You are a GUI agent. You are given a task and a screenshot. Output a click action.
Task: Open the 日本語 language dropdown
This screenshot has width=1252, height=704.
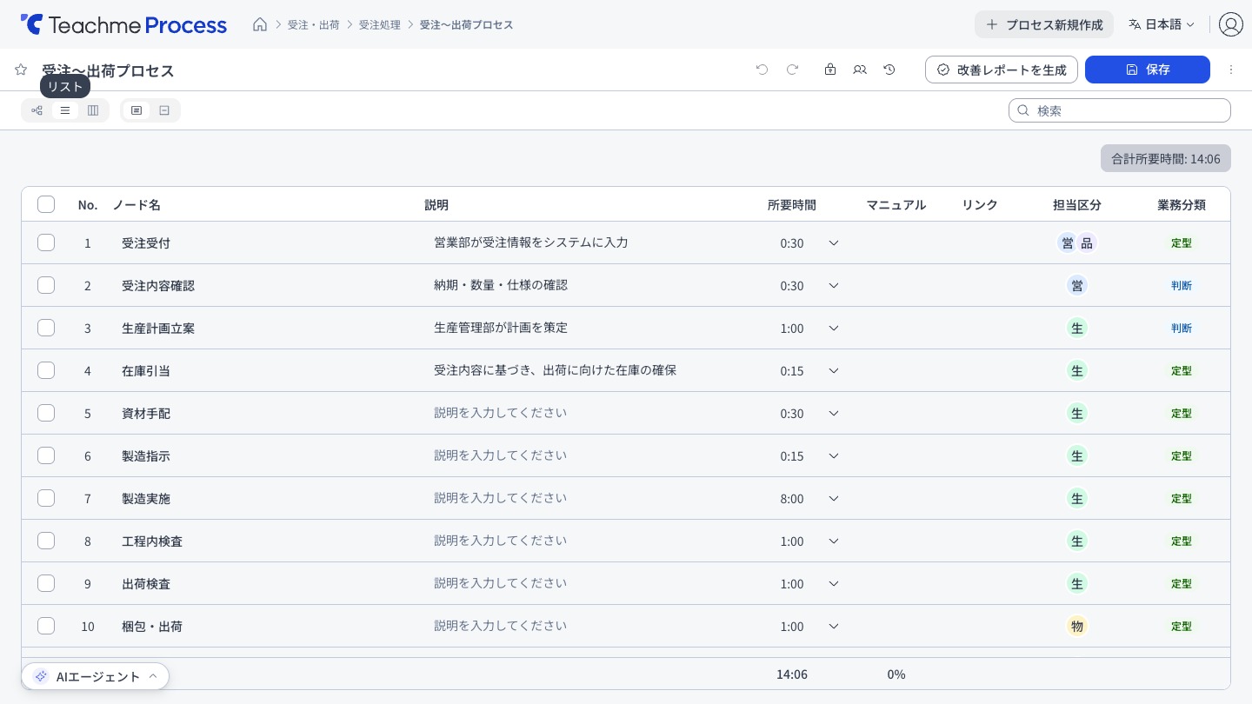coord(1162,24)
